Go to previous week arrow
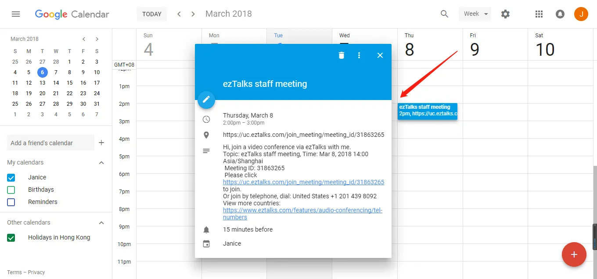Image resolution: width=597 pixels, height=279 pixels. pyautogui.click(x=179, y=14)
